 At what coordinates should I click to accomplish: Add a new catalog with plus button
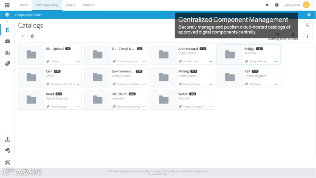[23, 36]
